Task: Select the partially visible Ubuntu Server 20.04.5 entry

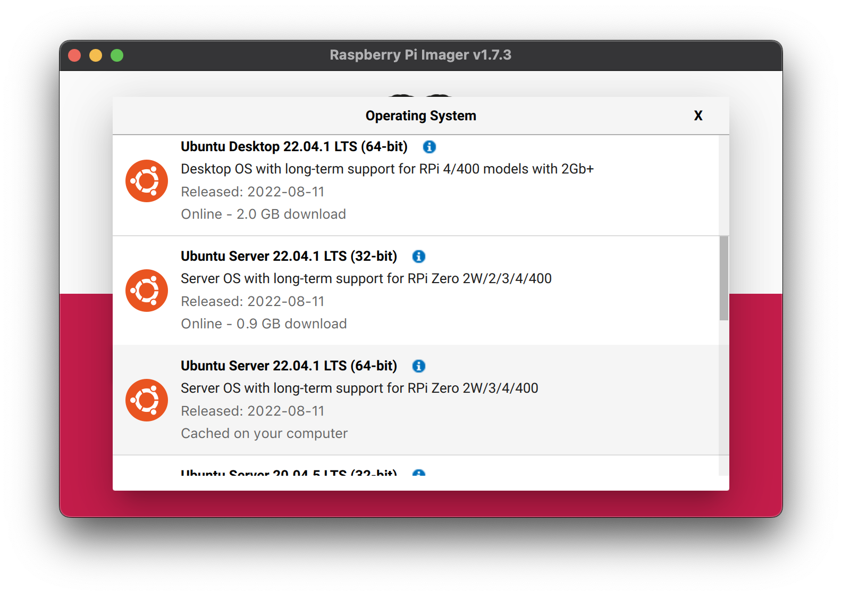Action: click(x=289, y=471)
